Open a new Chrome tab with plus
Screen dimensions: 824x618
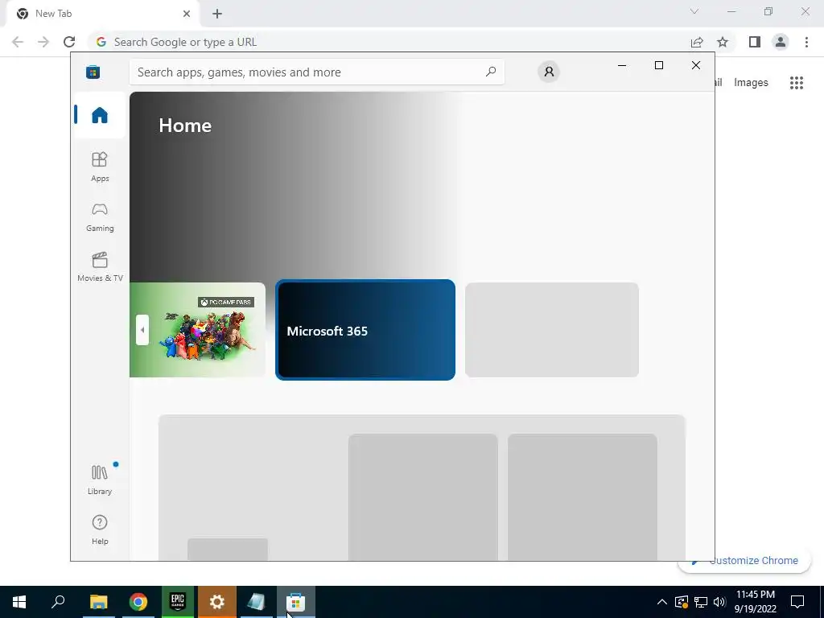click(x=217, y=14)
